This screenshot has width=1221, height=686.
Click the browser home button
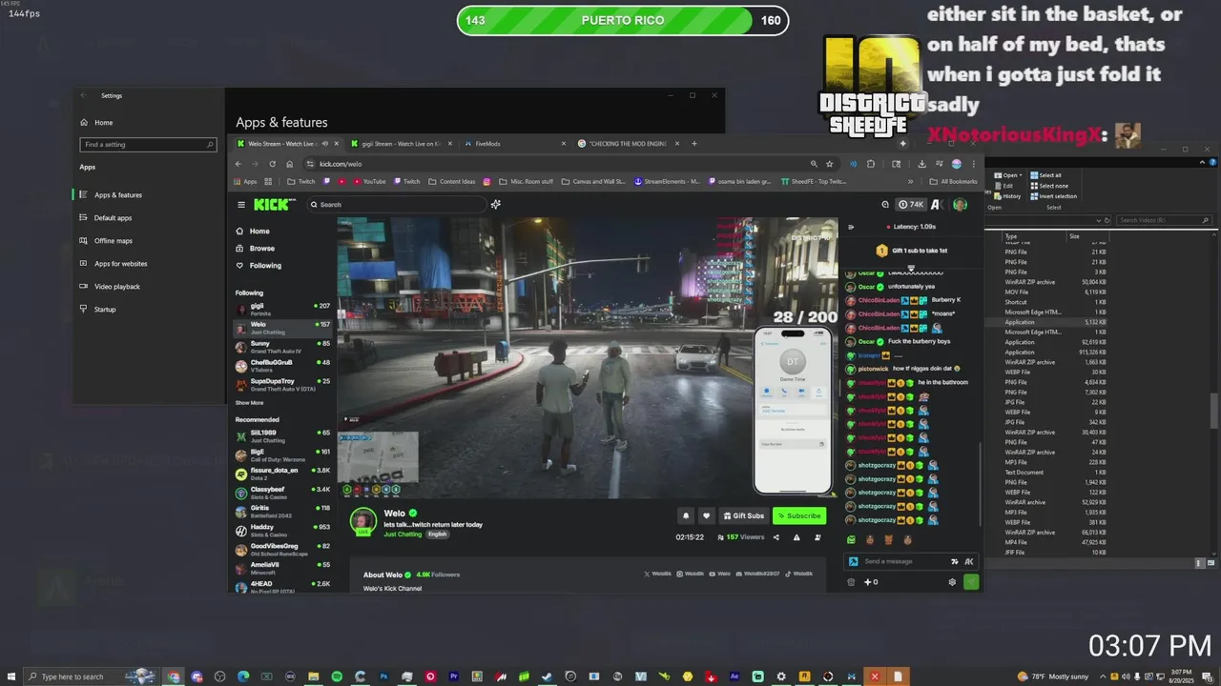pos(290,164)
